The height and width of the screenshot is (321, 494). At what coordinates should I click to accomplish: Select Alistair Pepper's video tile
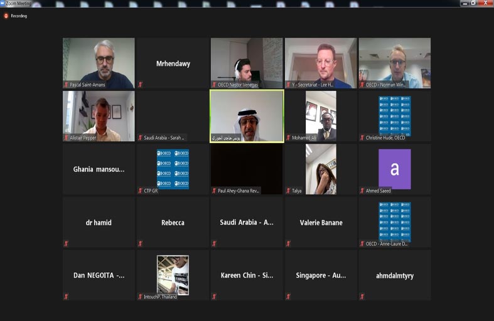pos(99,115)
